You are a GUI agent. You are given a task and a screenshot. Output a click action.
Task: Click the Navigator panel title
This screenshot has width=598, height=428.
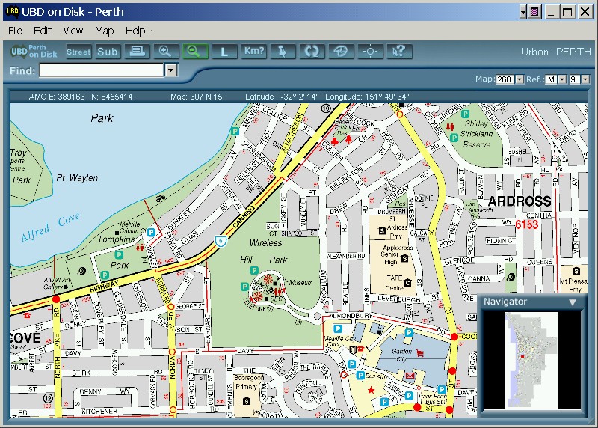click(505, 302)
